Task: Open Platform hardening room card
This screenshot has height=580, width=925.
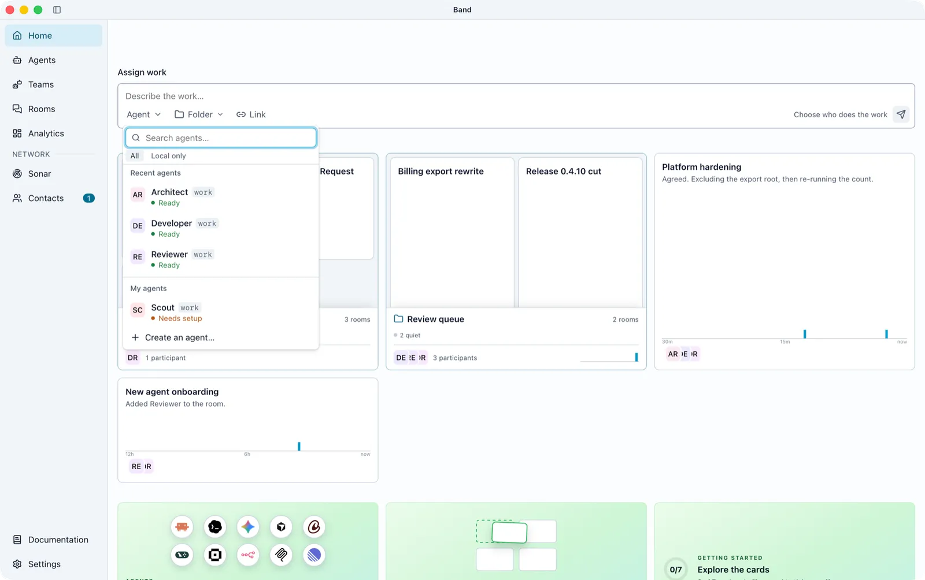Action: (785, 261)
